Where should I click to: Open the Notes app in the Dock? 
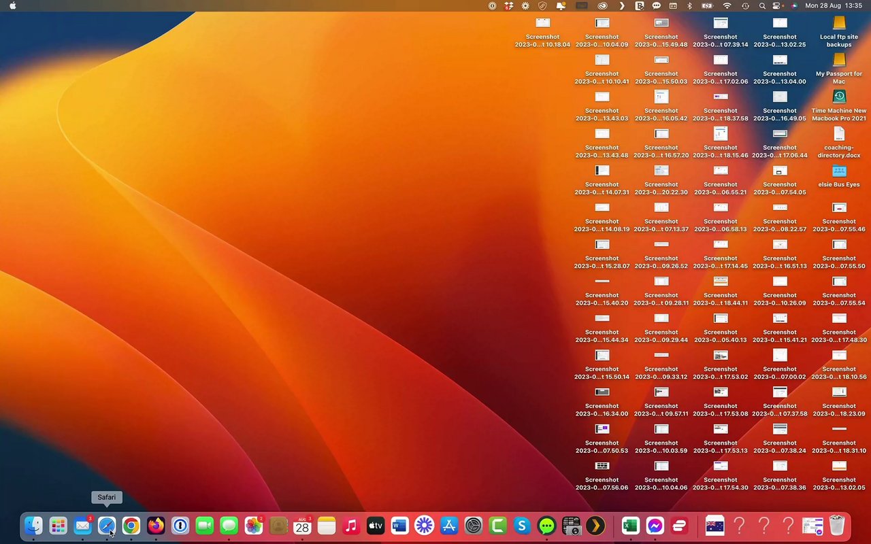coord(327,526)
